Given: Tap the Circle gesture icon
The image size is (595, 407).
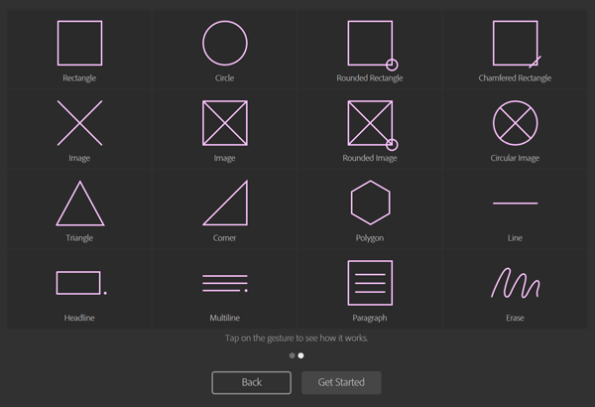Looking at the screenshot, I should (x=225, y=43).
